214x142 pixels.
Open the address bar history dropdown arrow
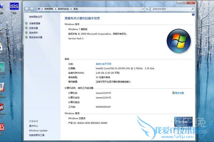coord(143,9)
